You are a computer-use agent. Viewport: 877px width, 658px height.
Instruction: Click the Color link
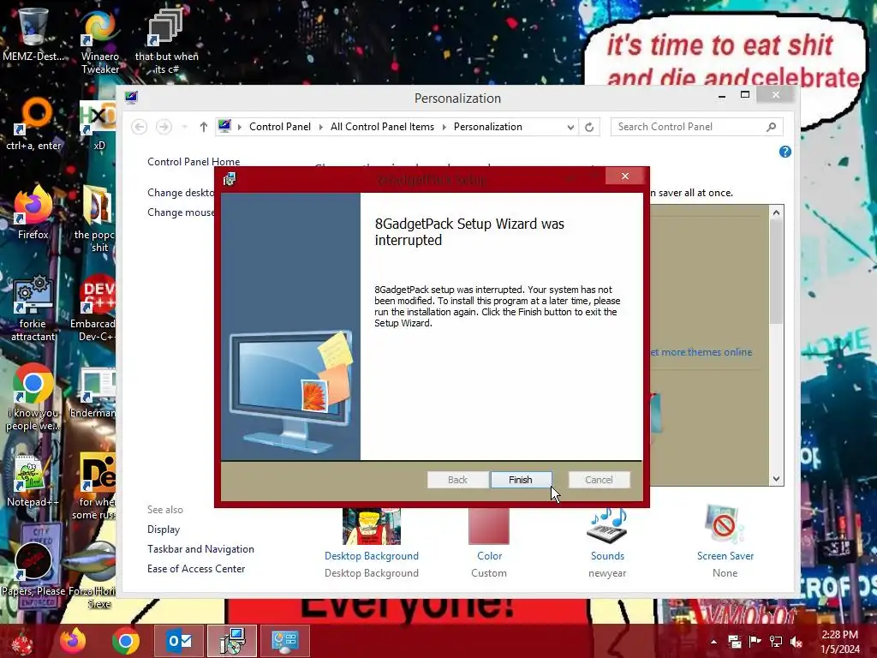coord(489,555)
